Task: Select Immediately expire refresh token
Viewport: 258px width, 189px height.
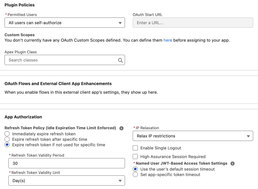Action: point(7,134)
